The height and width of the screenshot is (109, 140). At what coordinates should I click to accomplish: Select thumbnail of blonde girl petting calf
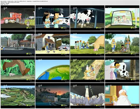coord(122,70)
